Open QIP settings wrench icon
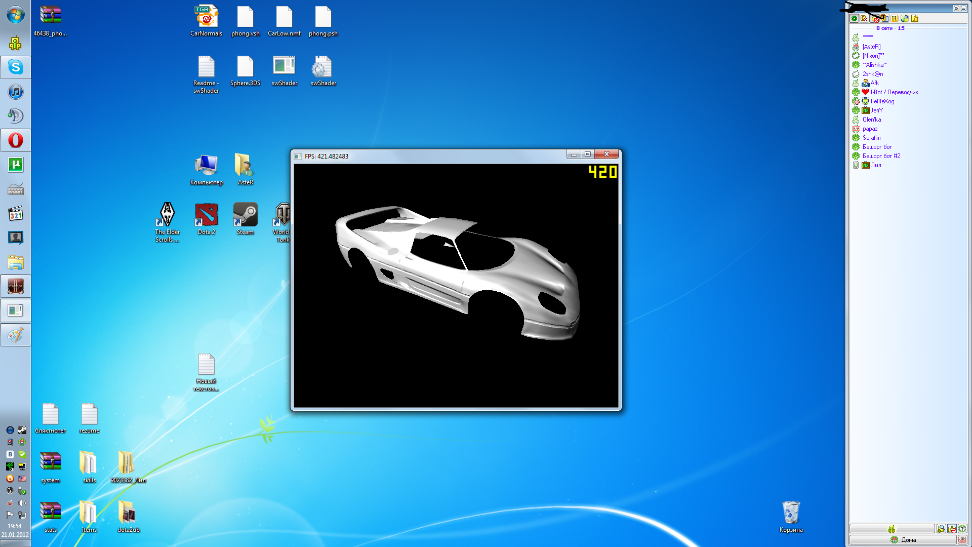This screenshot has height=547, width=972. click(905, 19)
